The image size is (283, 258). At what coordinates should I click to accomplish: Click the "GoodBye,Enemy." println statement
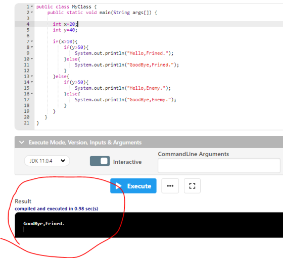point(125,100)
